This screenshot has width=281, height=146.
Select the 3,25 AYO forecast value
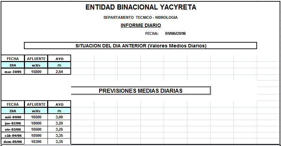[x=59, y=129]
